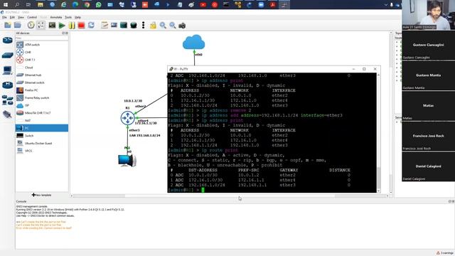Select the cloud node on canvas

tap(194, 42)
